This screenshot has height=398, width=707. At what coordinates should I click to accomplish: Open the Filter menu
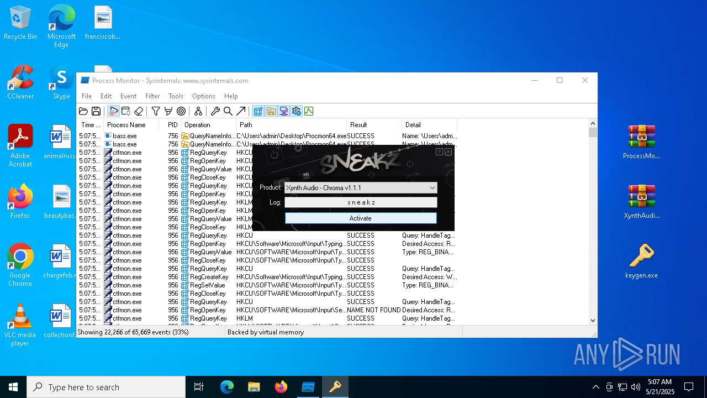pos(152,96)
